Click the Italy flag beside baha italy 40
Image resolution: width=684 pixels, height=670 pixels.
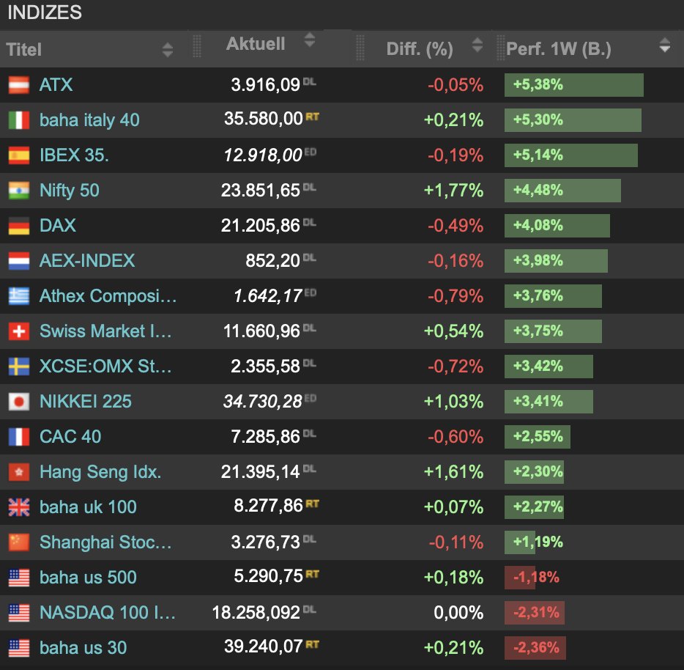click(19, 120)
